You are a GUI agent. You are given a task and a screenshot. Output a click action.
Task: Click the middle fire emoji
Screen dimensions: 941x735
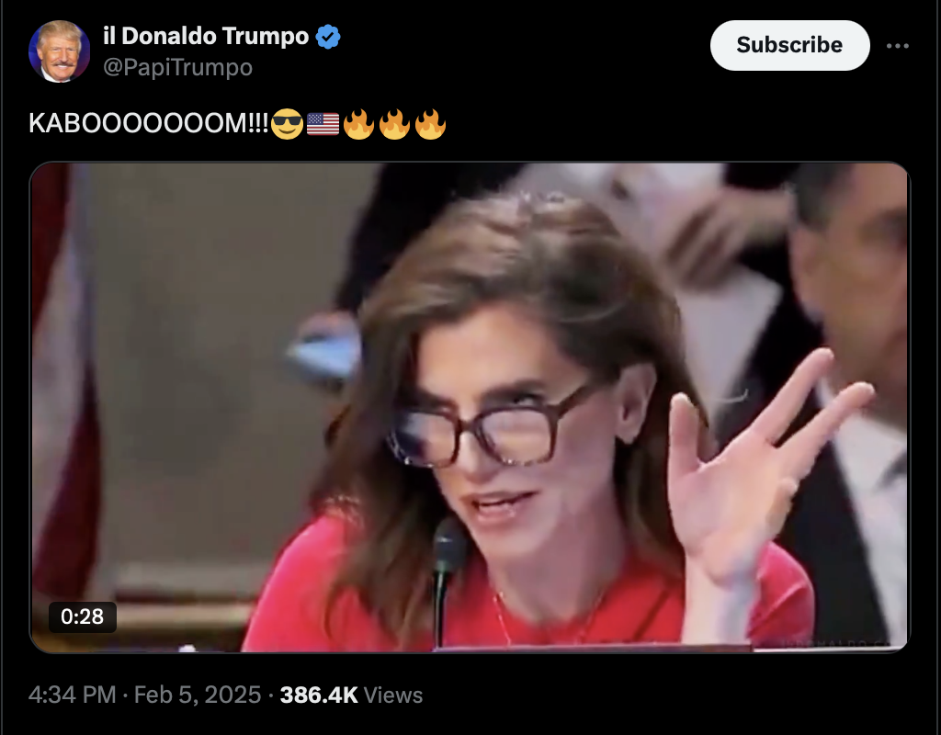(394, 124)
